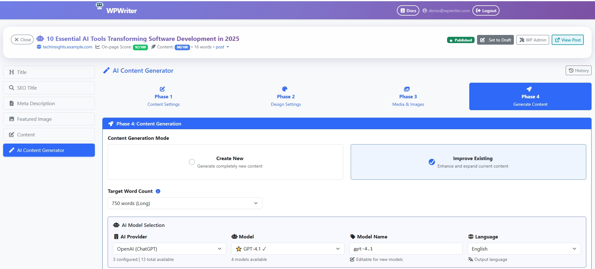The height and width of the screenshot is (269, 595).
Task: Open the Language dropdown
Action: pyautogui.click(x=524, y=249)
